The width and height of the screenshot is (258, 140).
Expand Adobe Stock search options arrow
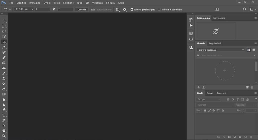[255, 56]
